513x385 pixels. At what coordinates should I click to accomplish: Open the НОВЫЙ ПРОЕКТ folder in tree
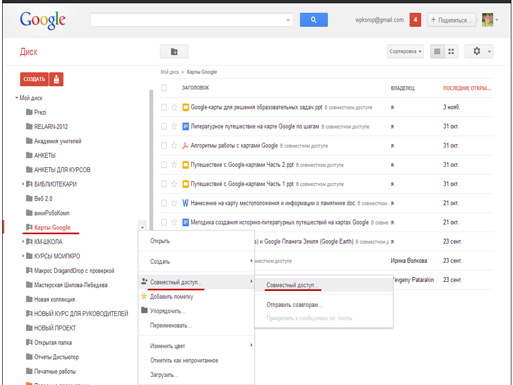click(x=55, y=328)
